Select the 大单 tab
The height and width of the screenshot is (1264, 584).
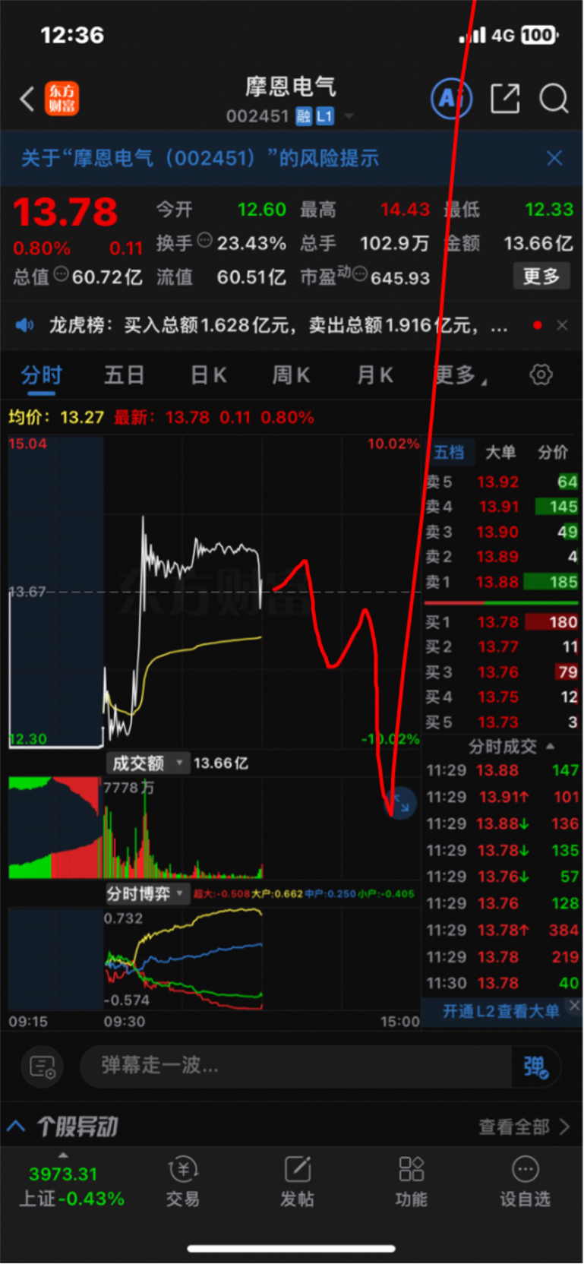tap(500, 453)
